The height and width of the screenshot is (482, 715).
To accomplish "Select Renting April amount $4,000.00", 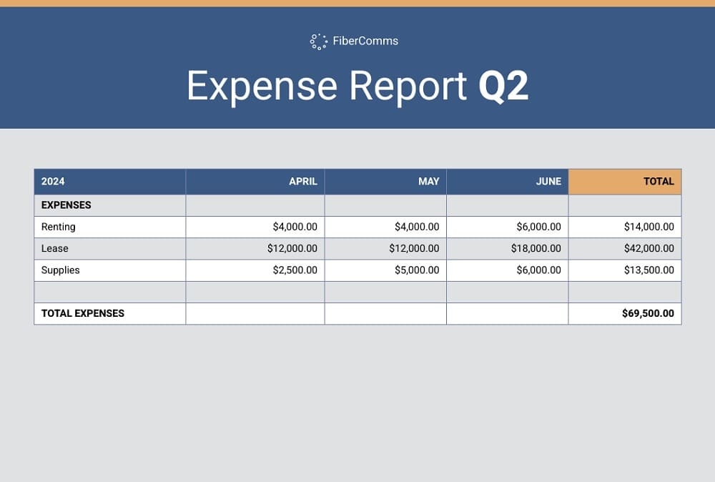I will pyautogui.click(x=295, y=227).
